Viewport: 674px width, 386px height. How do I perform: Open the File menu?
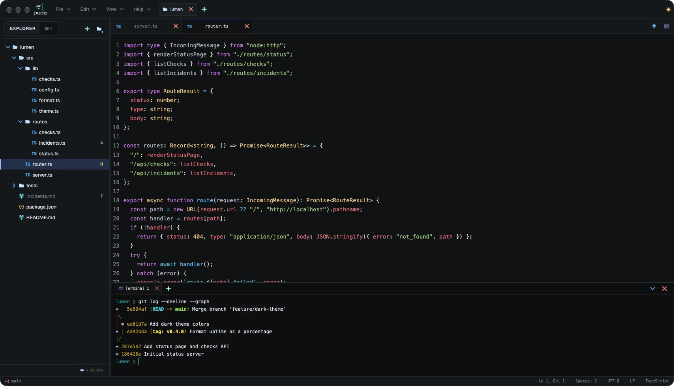coord(63,9)
